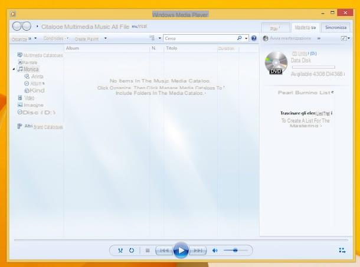Select Multimedia Catalogues in sidebar
The width and height of the screenshot is (360, 267).
40,55
